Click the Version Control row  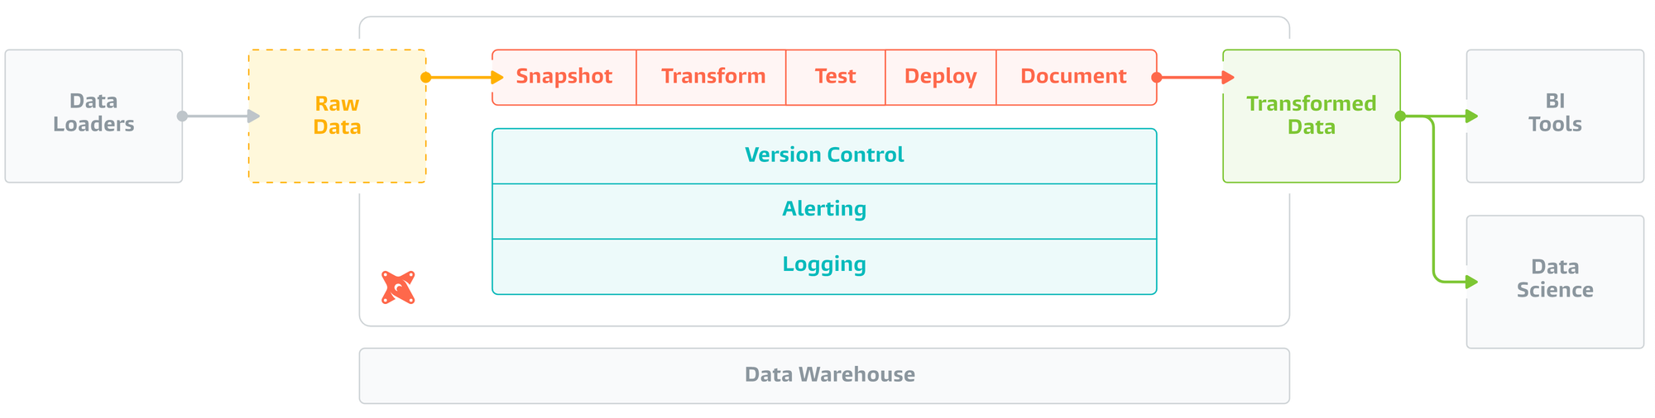point(824,156)
